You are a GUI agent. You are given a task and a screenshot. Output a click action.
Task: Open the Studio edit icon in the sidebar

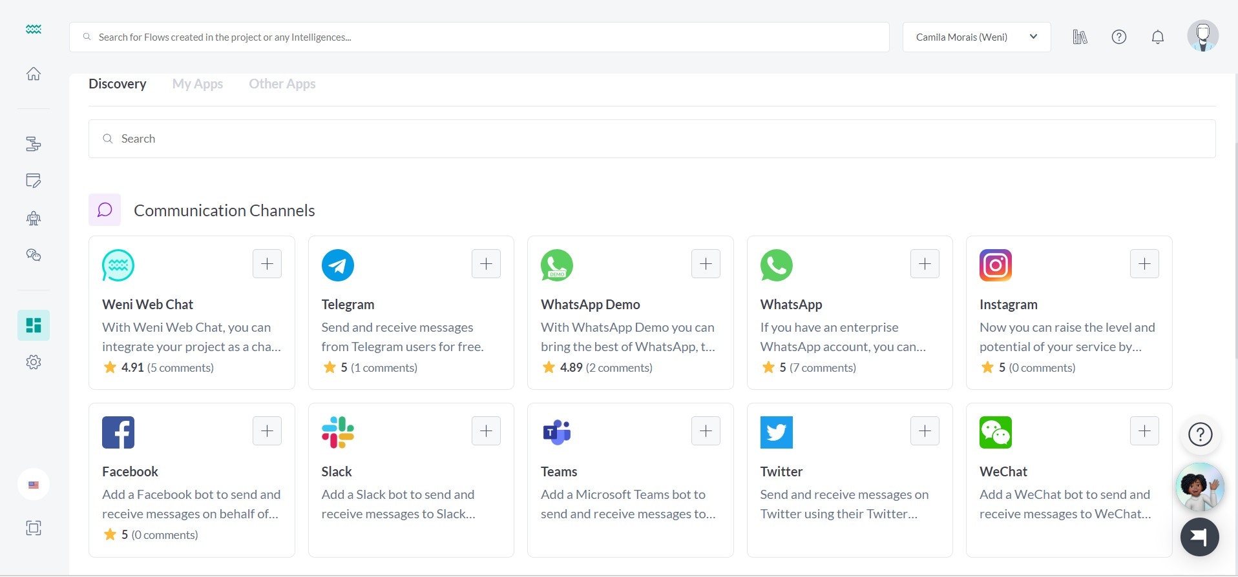[34, 181]
